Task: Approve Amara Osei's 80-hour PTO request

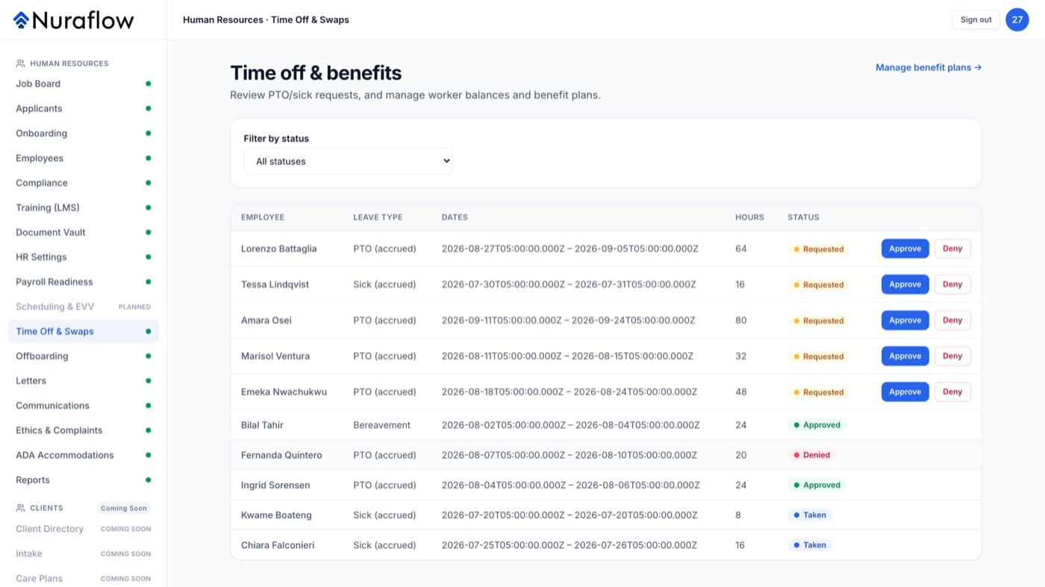Action: pos(905,320)
